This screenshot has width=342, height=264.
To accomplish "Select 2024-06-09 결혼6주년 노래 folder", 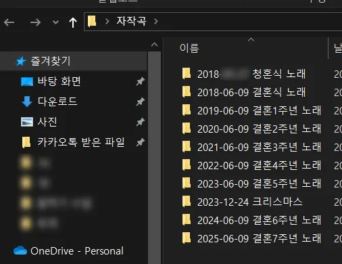I will point(259,220).
